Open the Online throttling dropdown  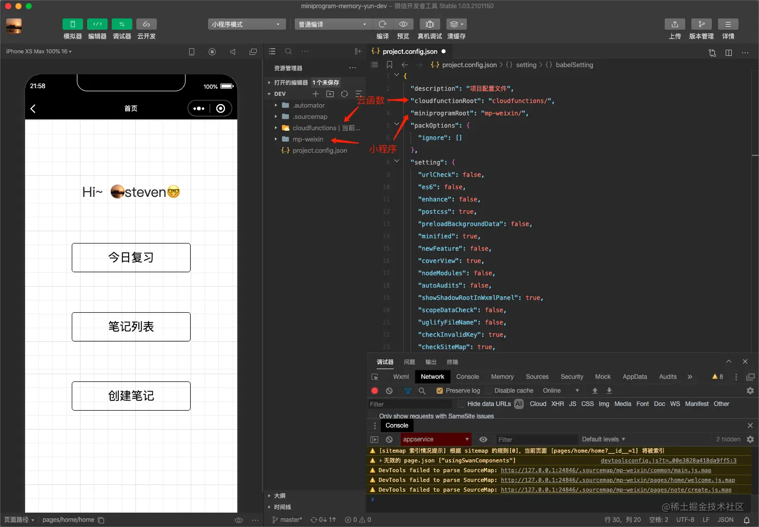tap(561, 391)
